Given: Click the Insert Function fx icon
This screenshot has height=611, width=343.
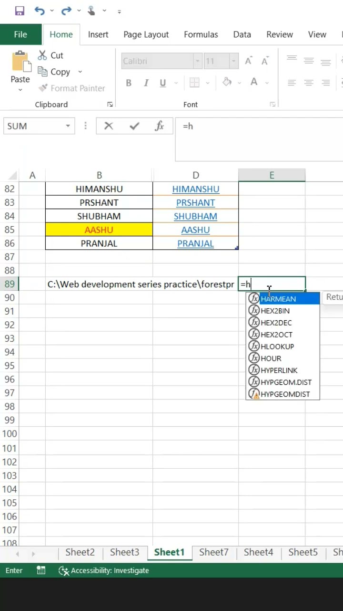Looking at the screenshot, I should [x=160, y=126].
